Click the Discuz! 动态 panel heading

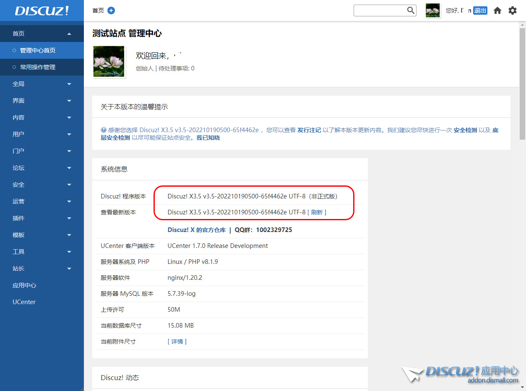tap(120, 378)
